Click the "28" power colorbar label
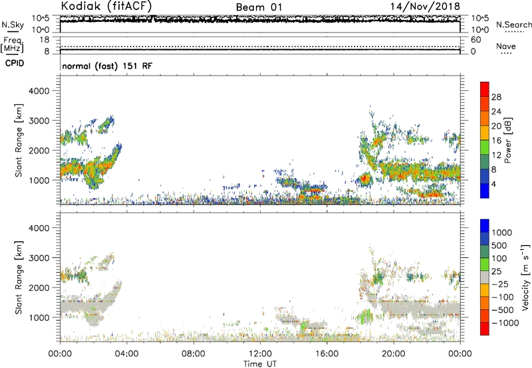 [x=496, y=97]
